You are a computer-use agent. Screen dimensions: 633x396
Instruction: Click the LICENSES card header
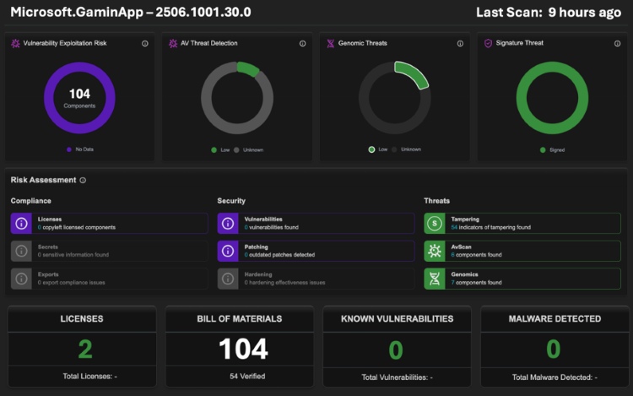[x=82, y=319]
